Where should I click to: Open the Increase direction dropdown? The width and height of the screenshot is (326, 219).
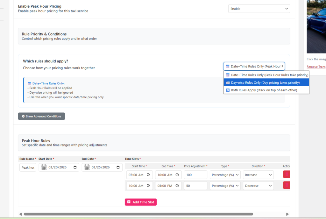pyautogui.click(x=258, y=174)
